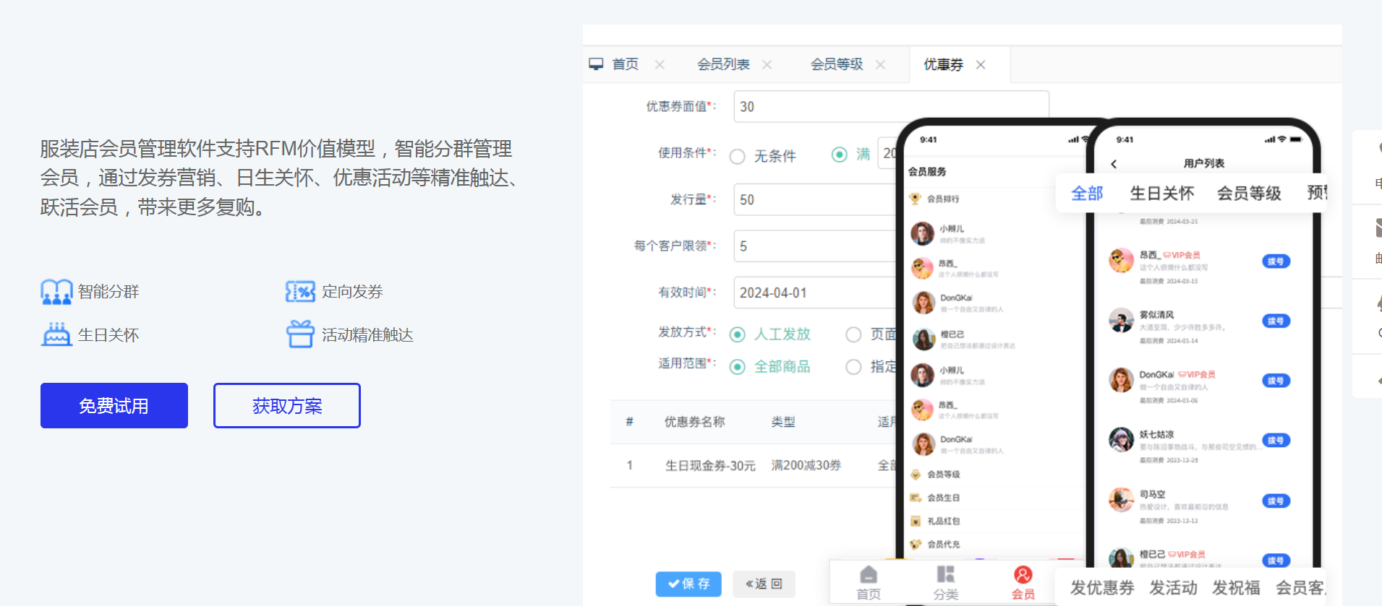Click the 优惠券名称 column header
1382x606 pixels.
tap(694, 422)
